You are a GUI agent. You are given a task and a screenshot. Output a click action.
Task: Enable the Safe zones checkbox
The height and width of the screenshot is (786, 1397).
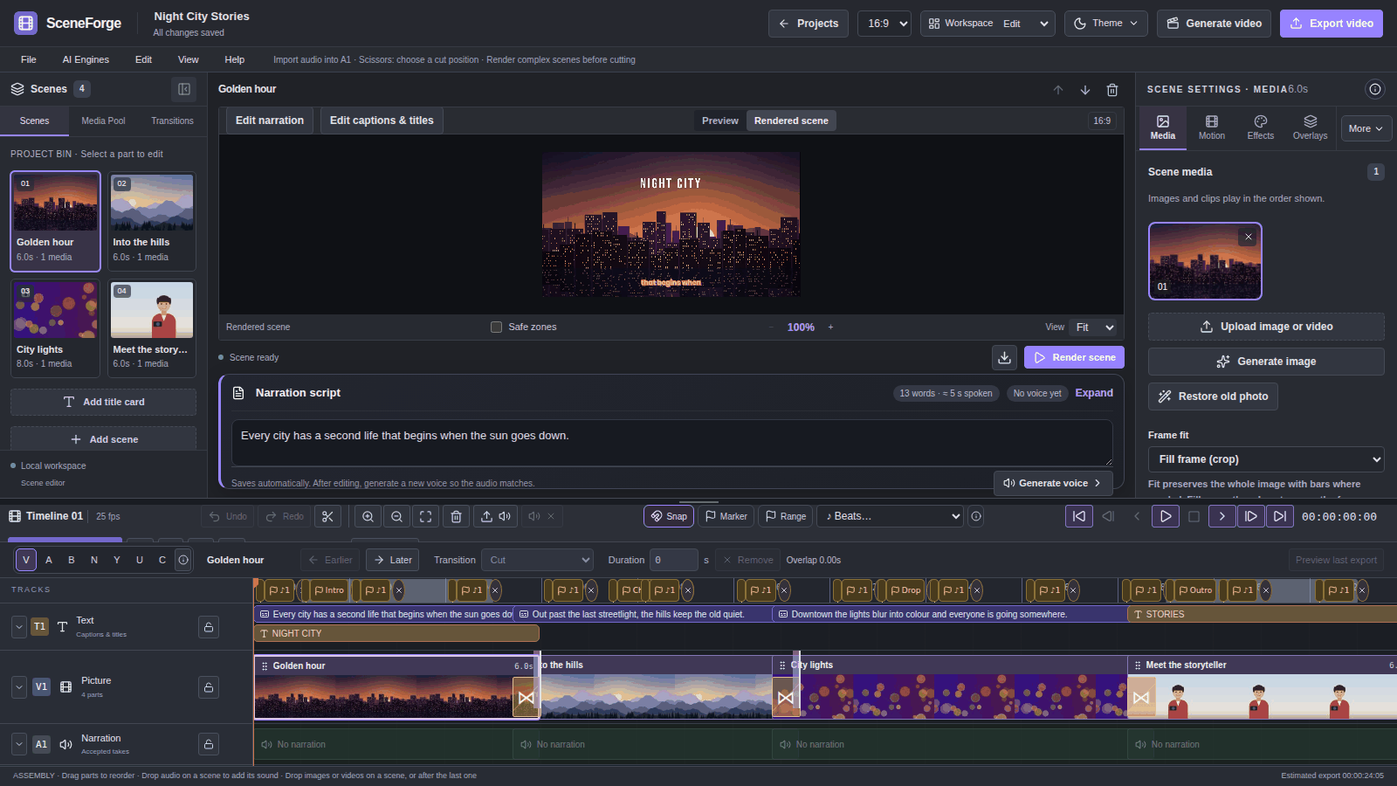click(496, 327)
